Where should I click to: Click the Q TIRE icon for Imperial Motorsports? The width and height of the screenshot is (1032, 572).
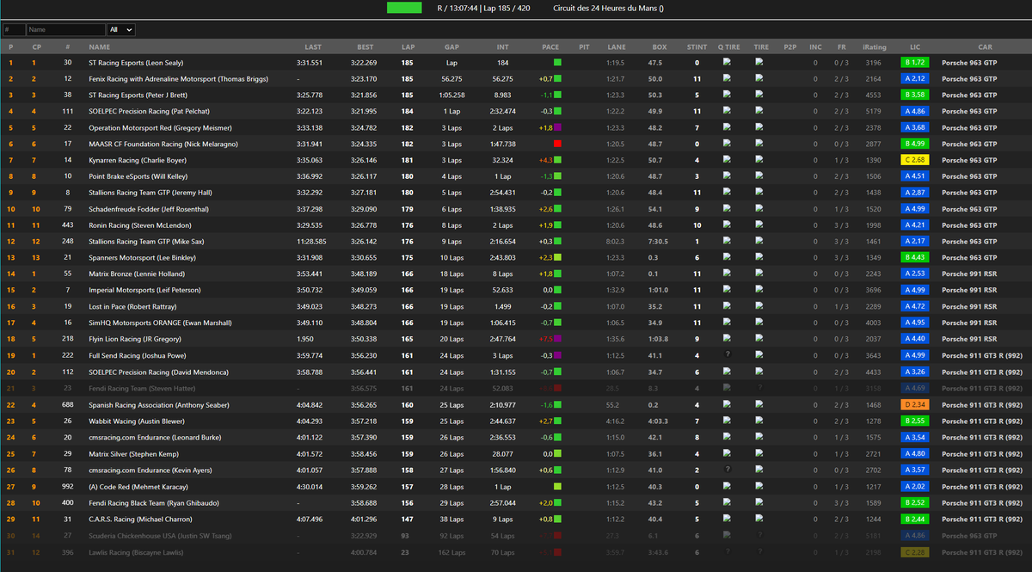coord(728,291)
